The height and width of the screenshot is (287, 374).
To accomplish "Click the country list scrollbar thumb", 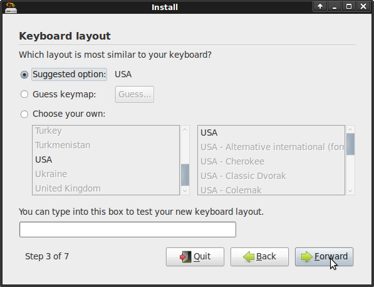I will pos(185,175).
